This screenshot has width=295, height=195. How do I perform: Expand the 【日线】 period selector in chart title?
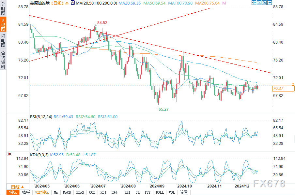point(56,3)
